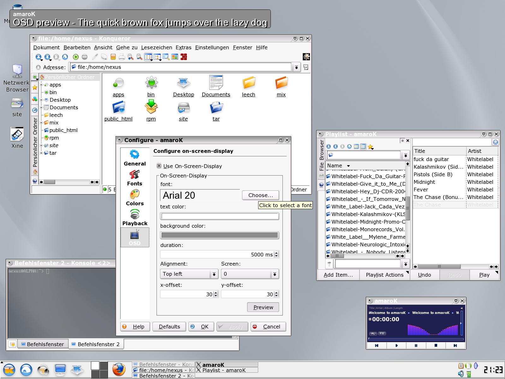Go to previous track in amaroK player

tap(377, 346)
